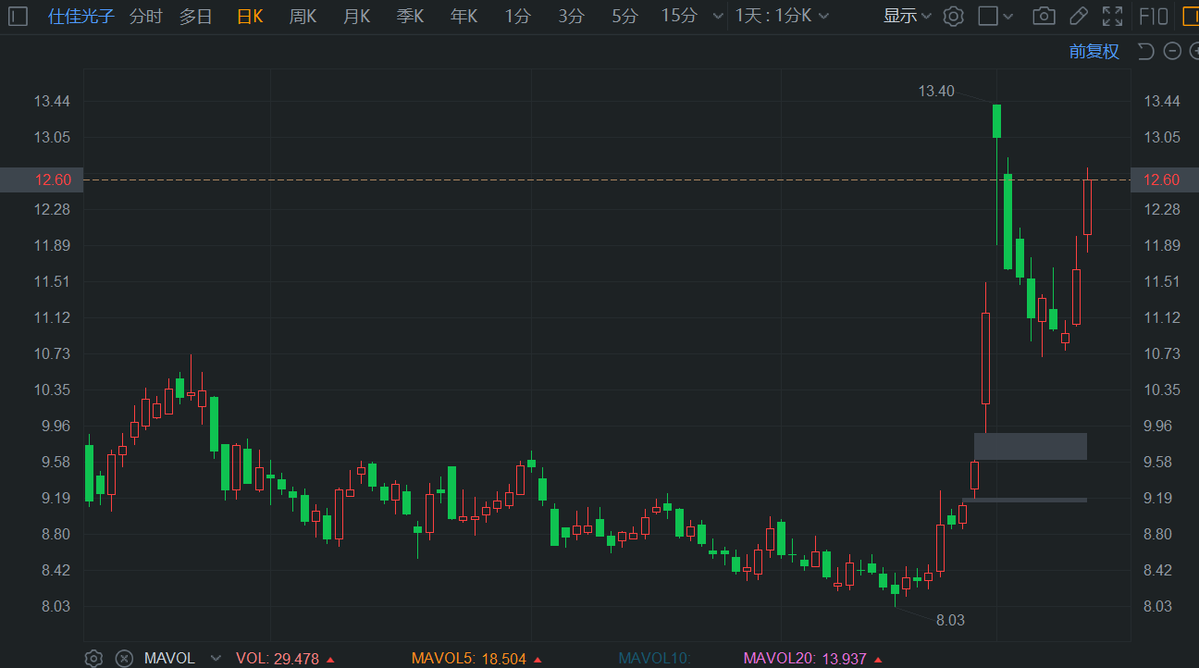Toggle the left sidebar panel icon
Viewport: 1199px width, 668px height.
coord(19,16)
